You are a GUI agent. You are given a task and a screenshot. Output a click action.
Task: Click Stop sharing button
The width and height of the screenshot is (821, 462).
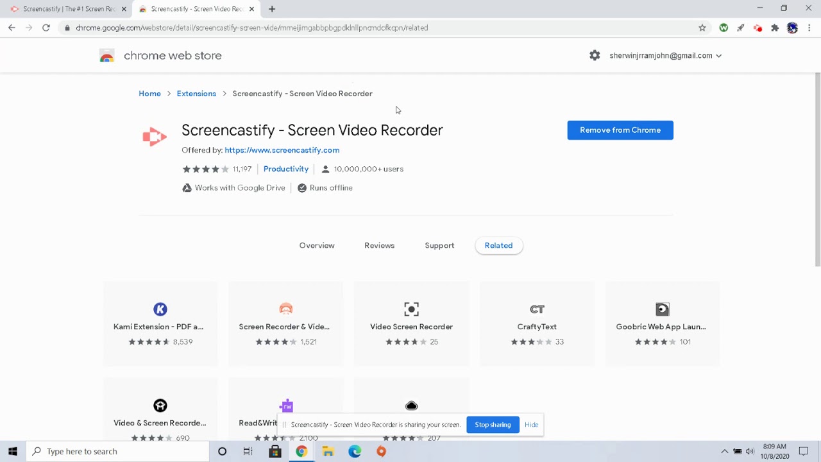point(493,425)
